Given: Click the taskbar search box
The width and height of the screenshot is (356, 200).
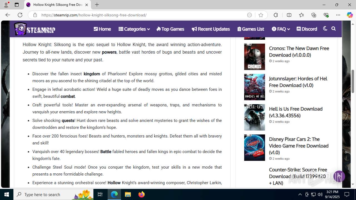Looking at the screenshot, I should 54,194.
